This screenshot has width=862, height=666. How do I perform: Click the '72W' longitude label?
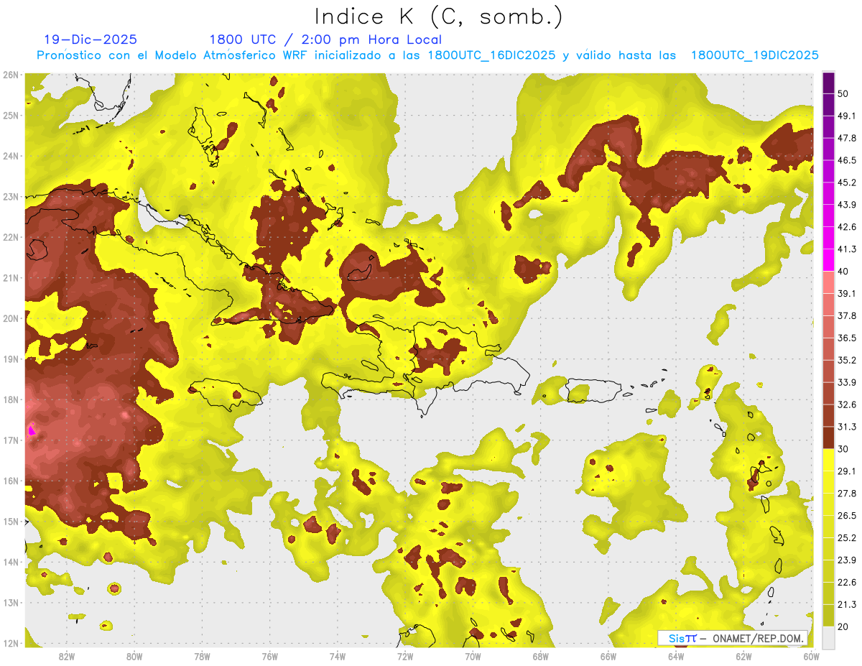point(405,657)
